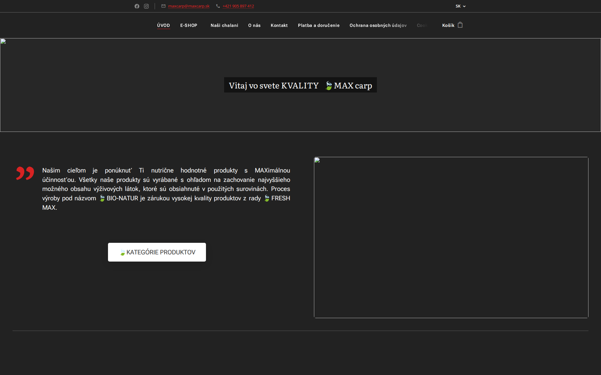Switch to the ÚVOD tab
This screenshot has width=601, height=375.
click(163, 25)
